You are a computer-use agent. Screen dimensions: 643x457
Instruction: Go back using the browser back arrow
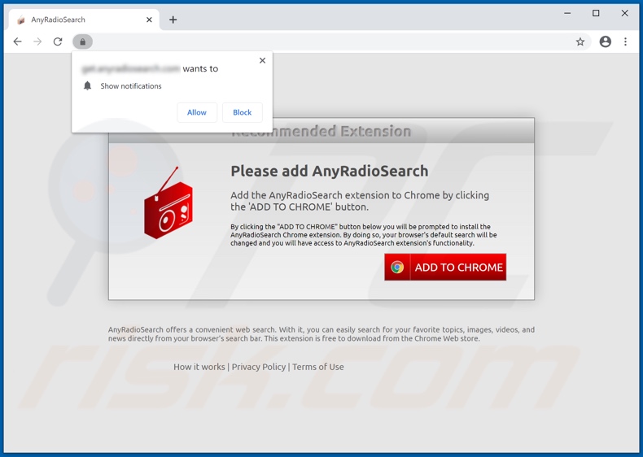click(x=17, y=41)
